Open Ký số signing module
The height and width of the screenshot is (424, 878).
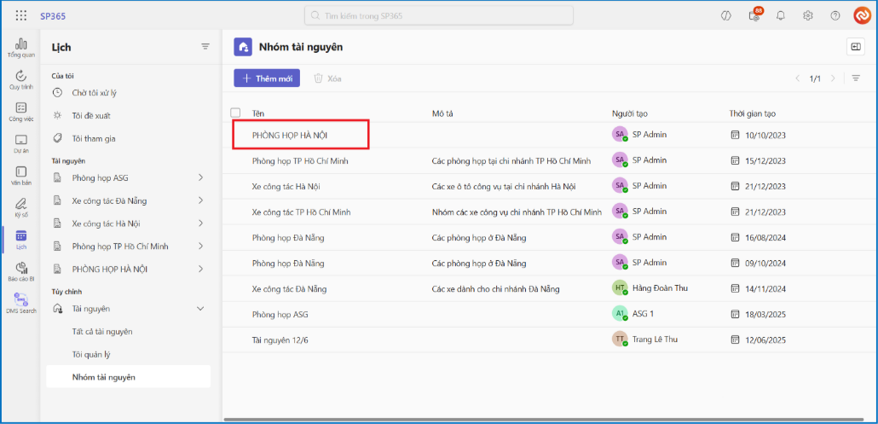(x=21, y=206)
